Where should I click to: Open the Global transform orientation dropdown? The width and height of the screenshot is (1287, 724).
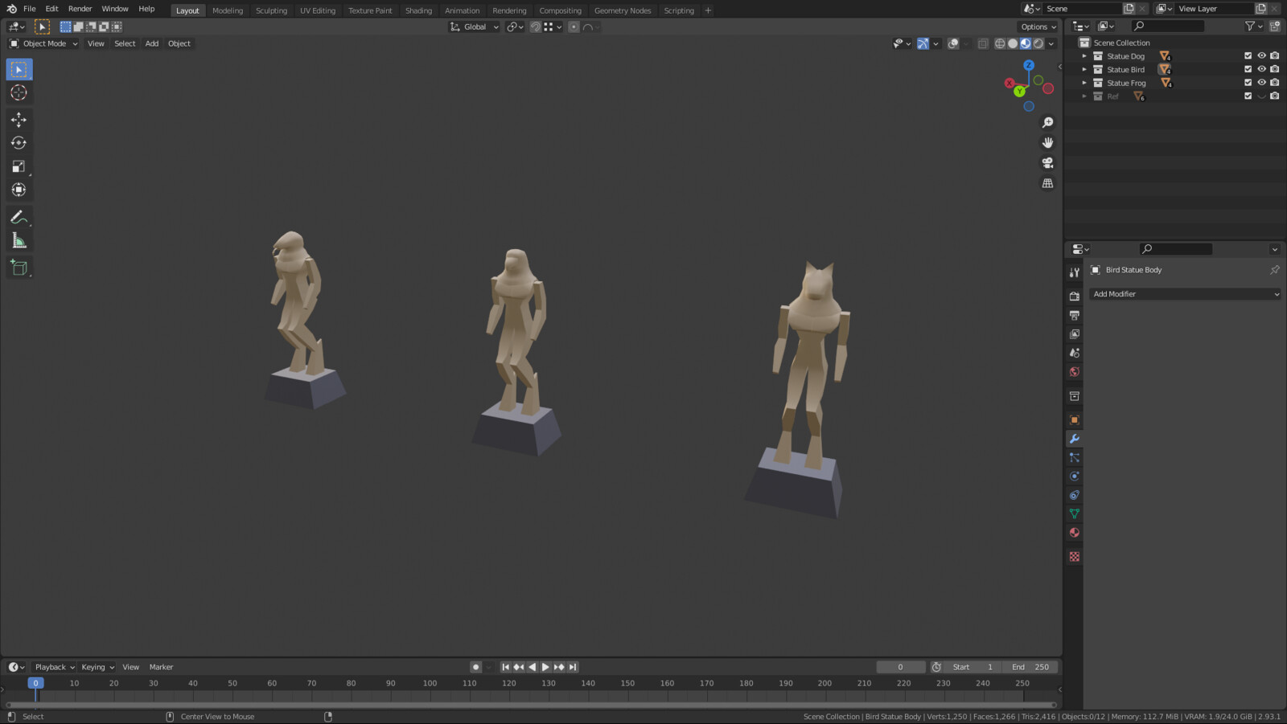click(475, 27)
